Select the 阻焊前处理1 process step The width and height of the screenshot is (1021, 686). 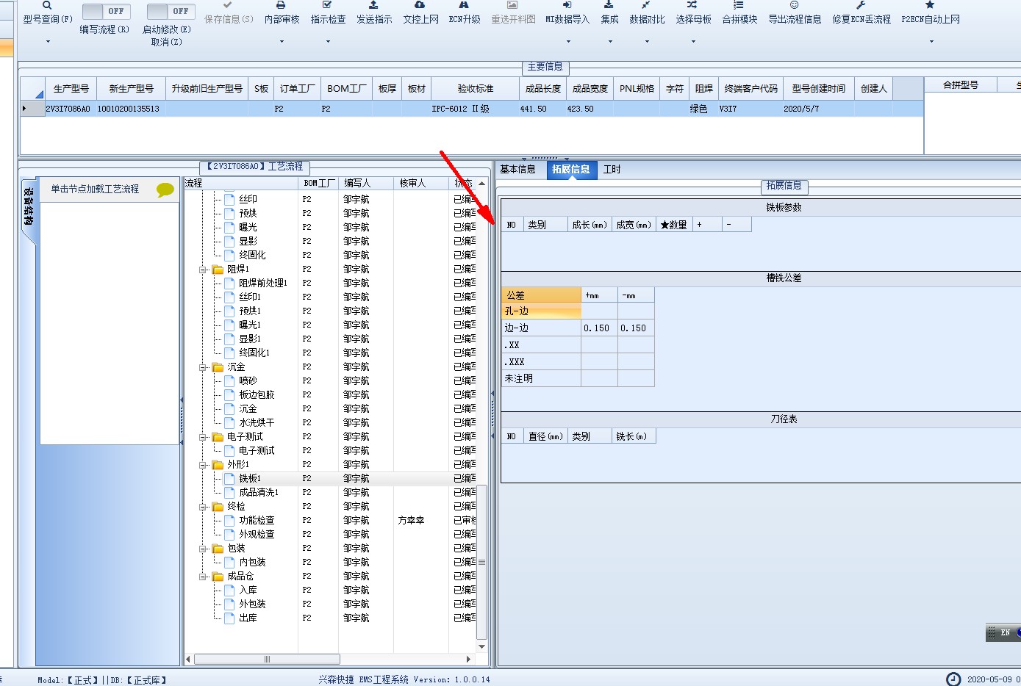(x=262, y=284)
